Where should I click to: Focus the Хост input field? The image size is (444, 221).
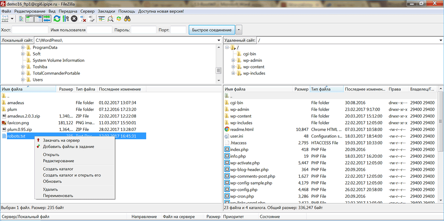(29, 30)
